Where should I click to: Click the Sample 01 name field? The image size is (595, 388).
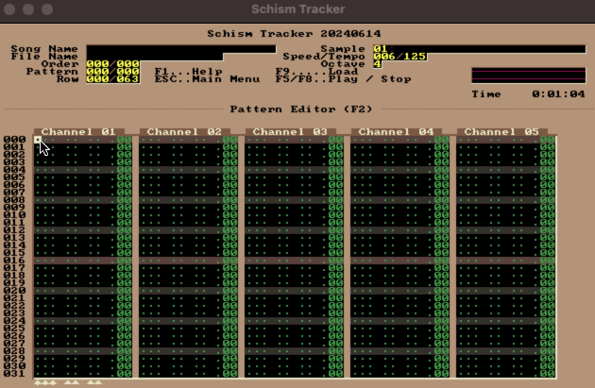480,49
